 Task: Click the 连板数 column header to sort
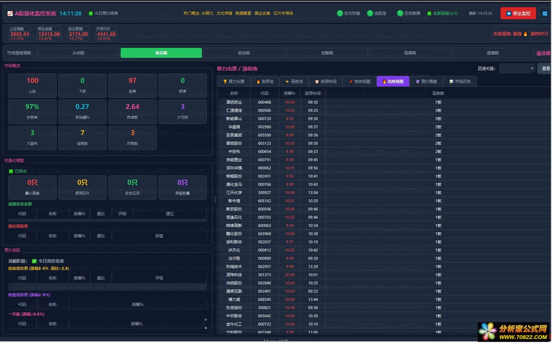click(x=438, y=93)
